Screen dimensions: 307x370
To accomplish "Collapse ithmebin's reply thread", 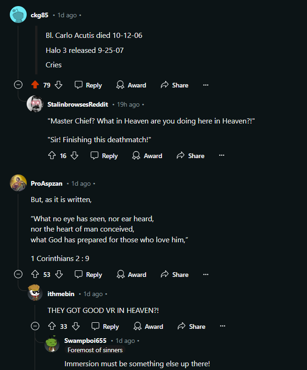I will click(35, 326).
